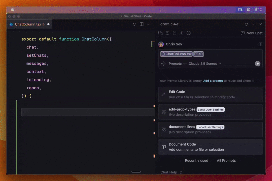Send the message with the play button
The height and width of the screenshot is (181, 272).
click(258, 64)
